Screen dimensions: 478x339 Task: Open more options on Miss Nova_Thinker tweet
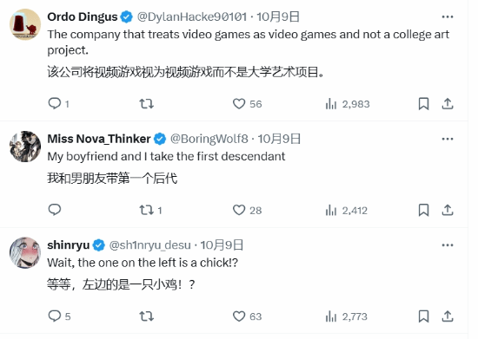(x=448, y=139)
